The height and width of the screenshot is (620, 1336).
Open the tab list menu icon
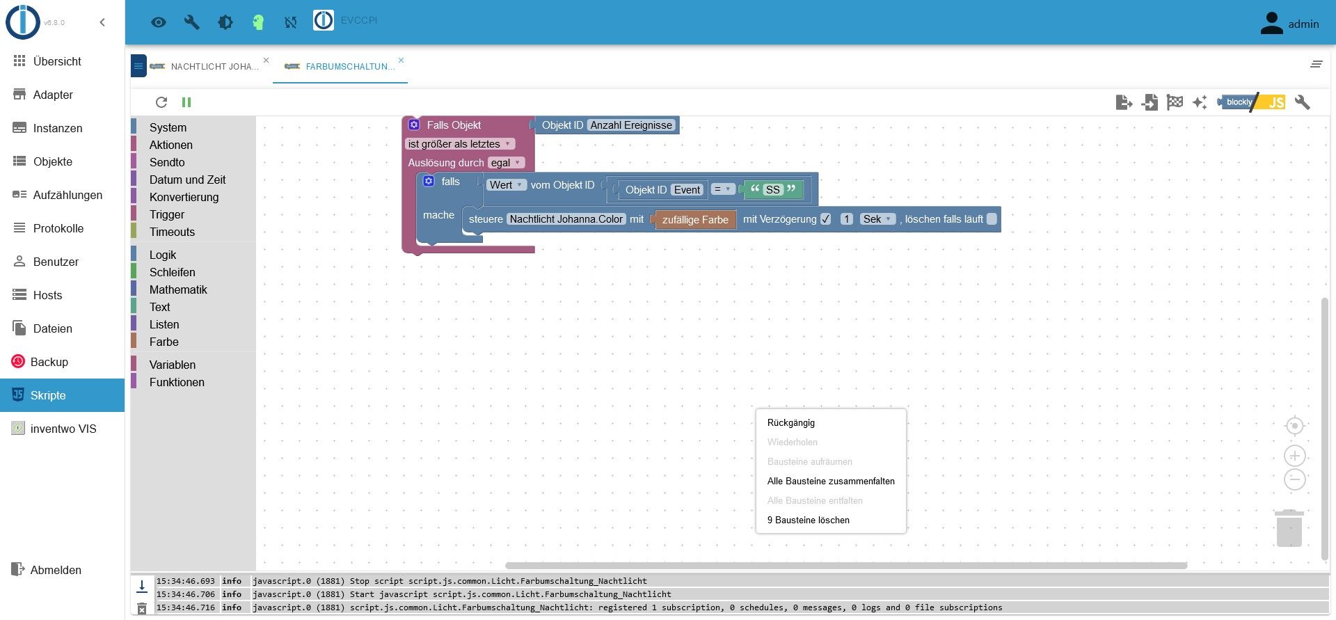[x=1316, y=65]
